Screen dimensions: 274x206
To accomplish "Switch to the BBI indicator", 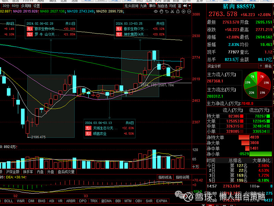I will [x=118, y=201].
